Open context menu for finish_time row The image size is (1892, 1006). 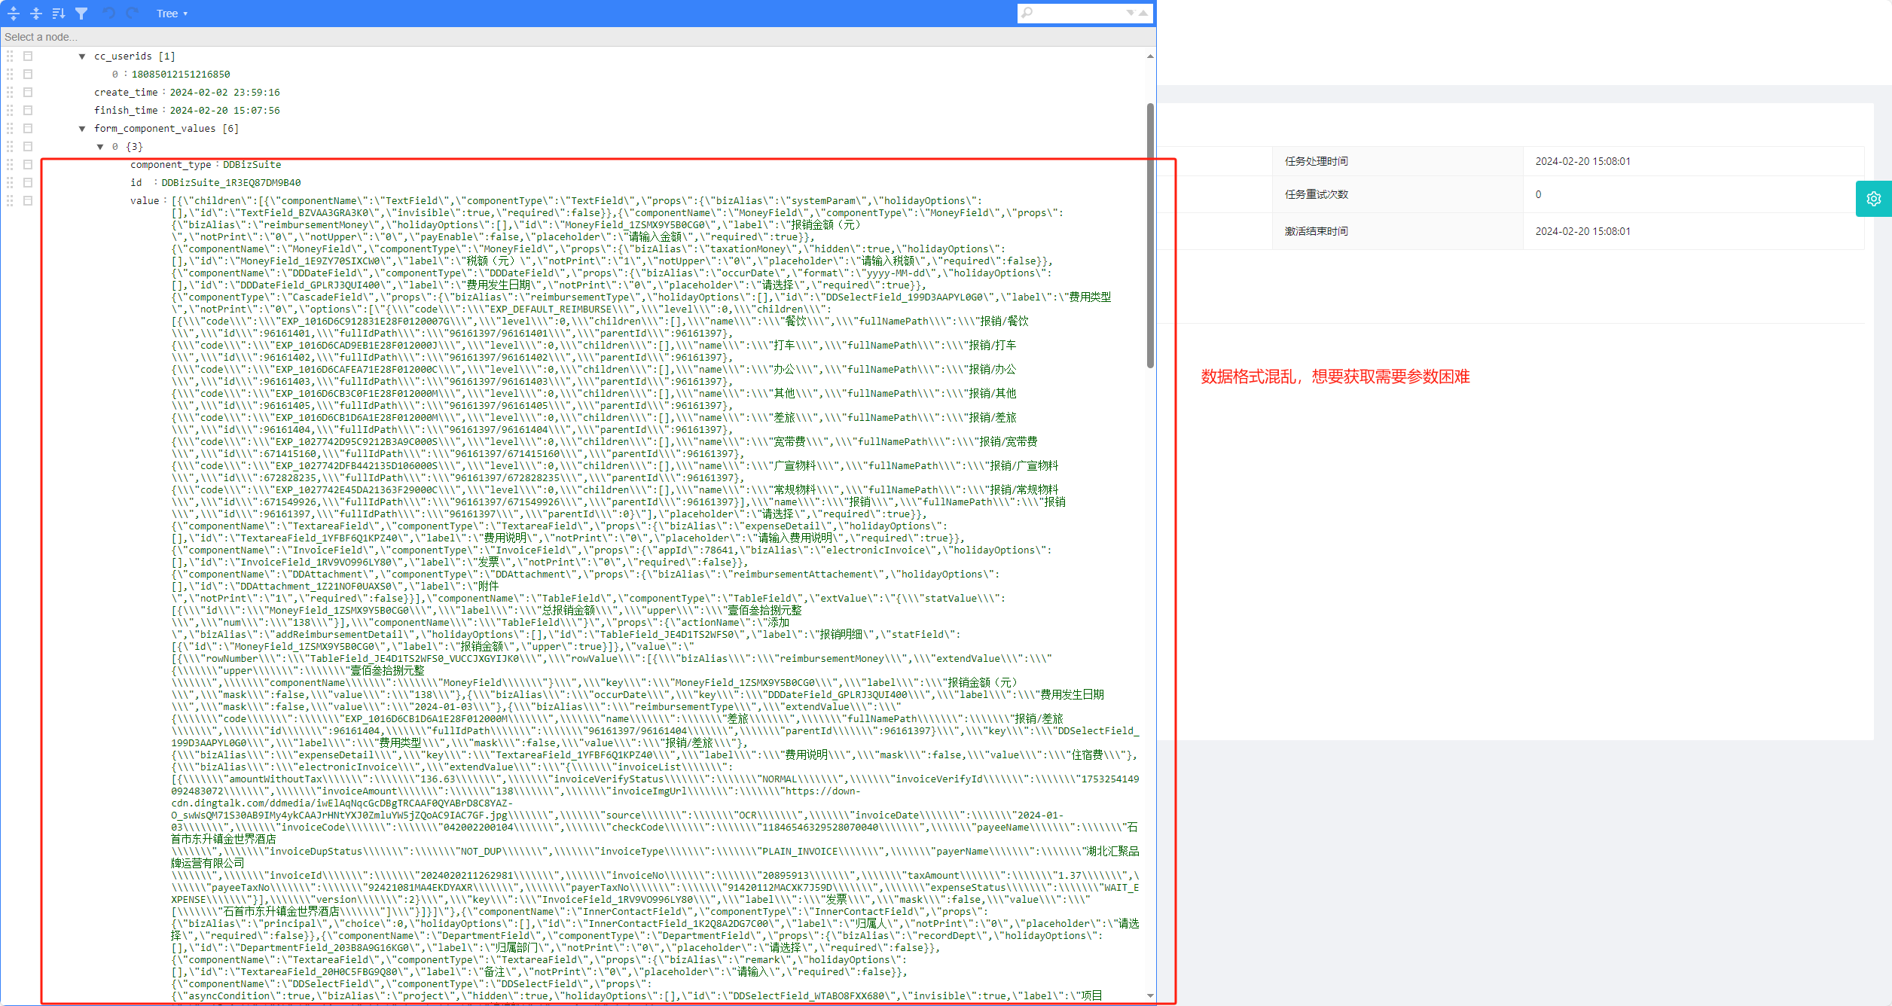pos(28,111)
